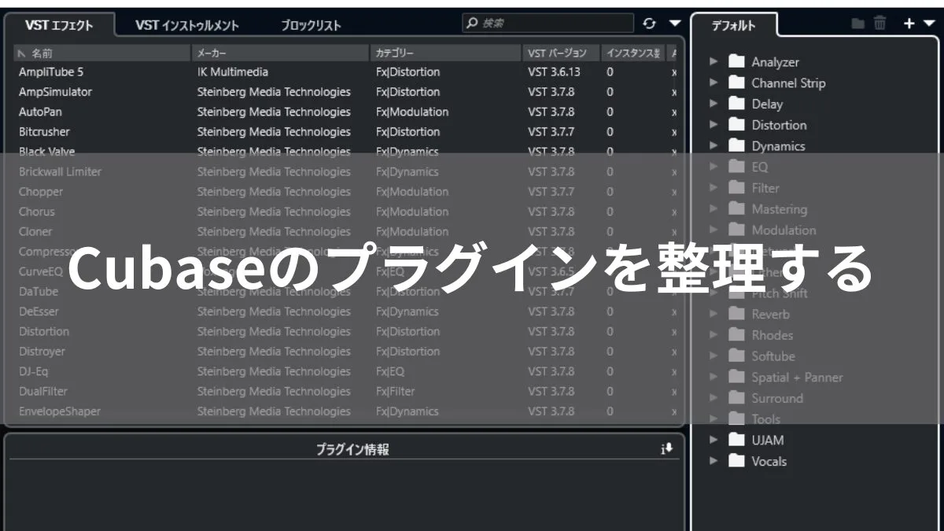Image resolution: width=944 pixels, height=531 pixels.
Task: Select the AmpSimulator plug-in row
Action: [346, 91]
